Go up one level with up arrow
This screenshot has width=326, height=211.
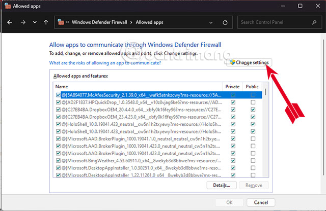coord(46,22)
